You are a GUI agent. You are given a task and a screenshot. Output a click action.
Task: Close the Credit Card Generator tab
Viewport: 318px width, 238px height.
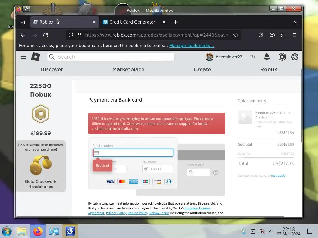(164, 22)
